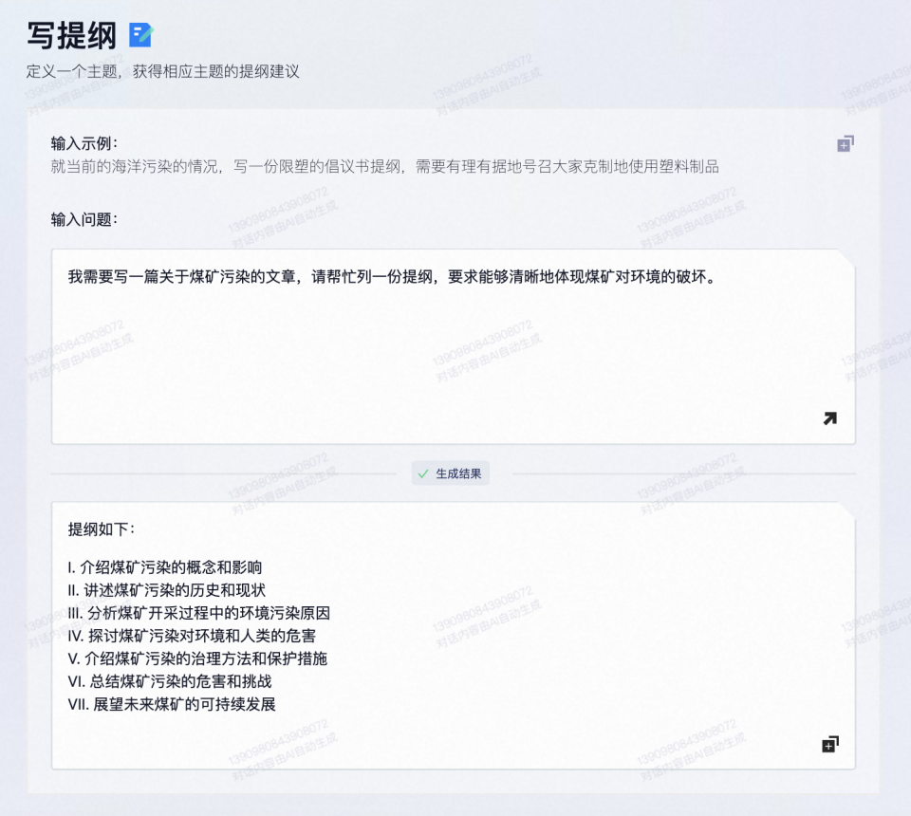Select the 写提纲 page heading
The height and width of the screenshot is (816, 911).
coord(72,34)
